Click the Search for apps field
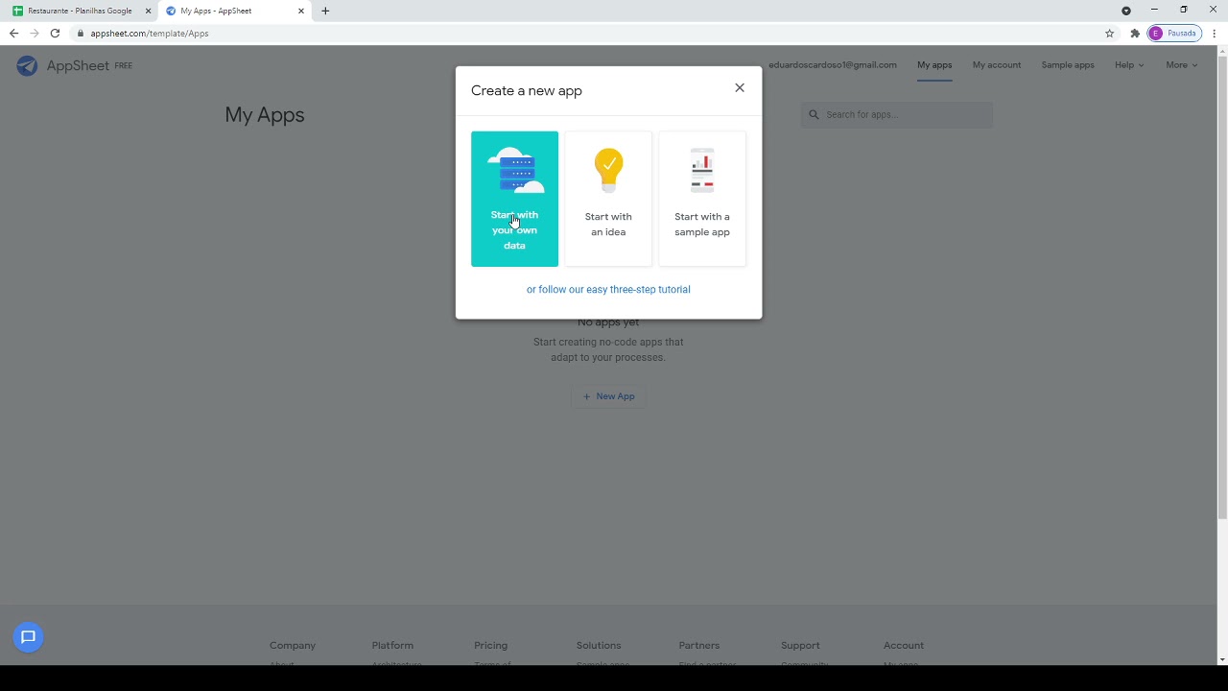The width and height of the screenshot is (1228, 691). [897, 115]
